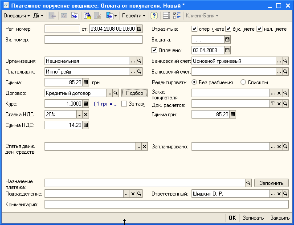This screenshot has height=225, width=294.
Task: Select the Списком radio button
Action: [x=243, y=82]
